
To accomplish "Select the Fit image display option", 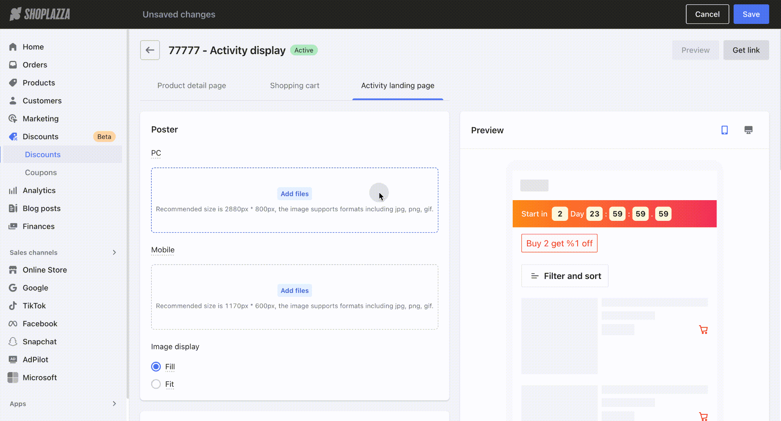I will point(156,384).
